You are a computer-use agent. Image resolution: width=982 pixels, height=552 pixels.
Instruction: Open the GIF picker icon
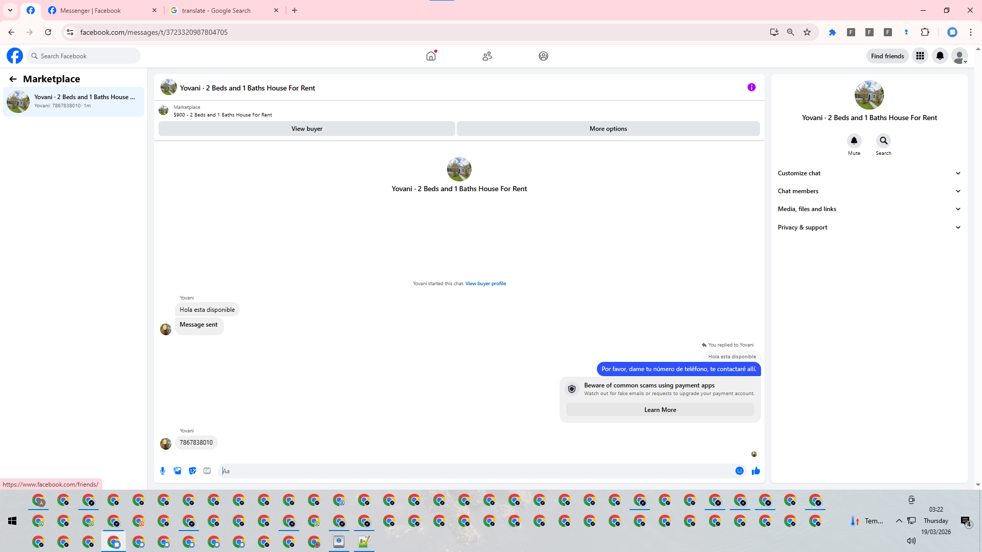click(207, 471)
